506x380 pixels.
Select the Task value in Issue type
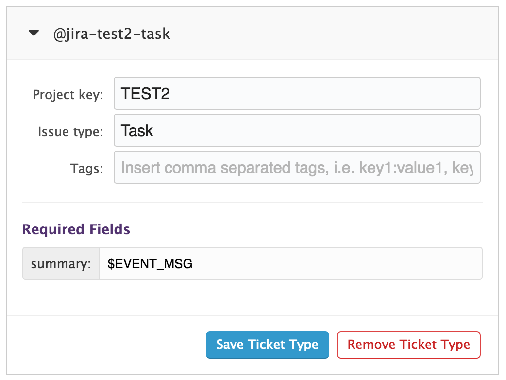click(x=137, y=130)
